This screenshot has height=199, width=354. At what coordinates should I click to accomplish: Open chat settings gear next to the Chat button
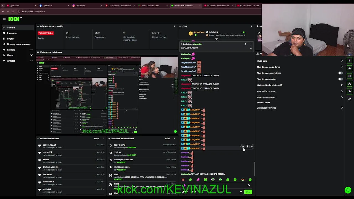241,192
